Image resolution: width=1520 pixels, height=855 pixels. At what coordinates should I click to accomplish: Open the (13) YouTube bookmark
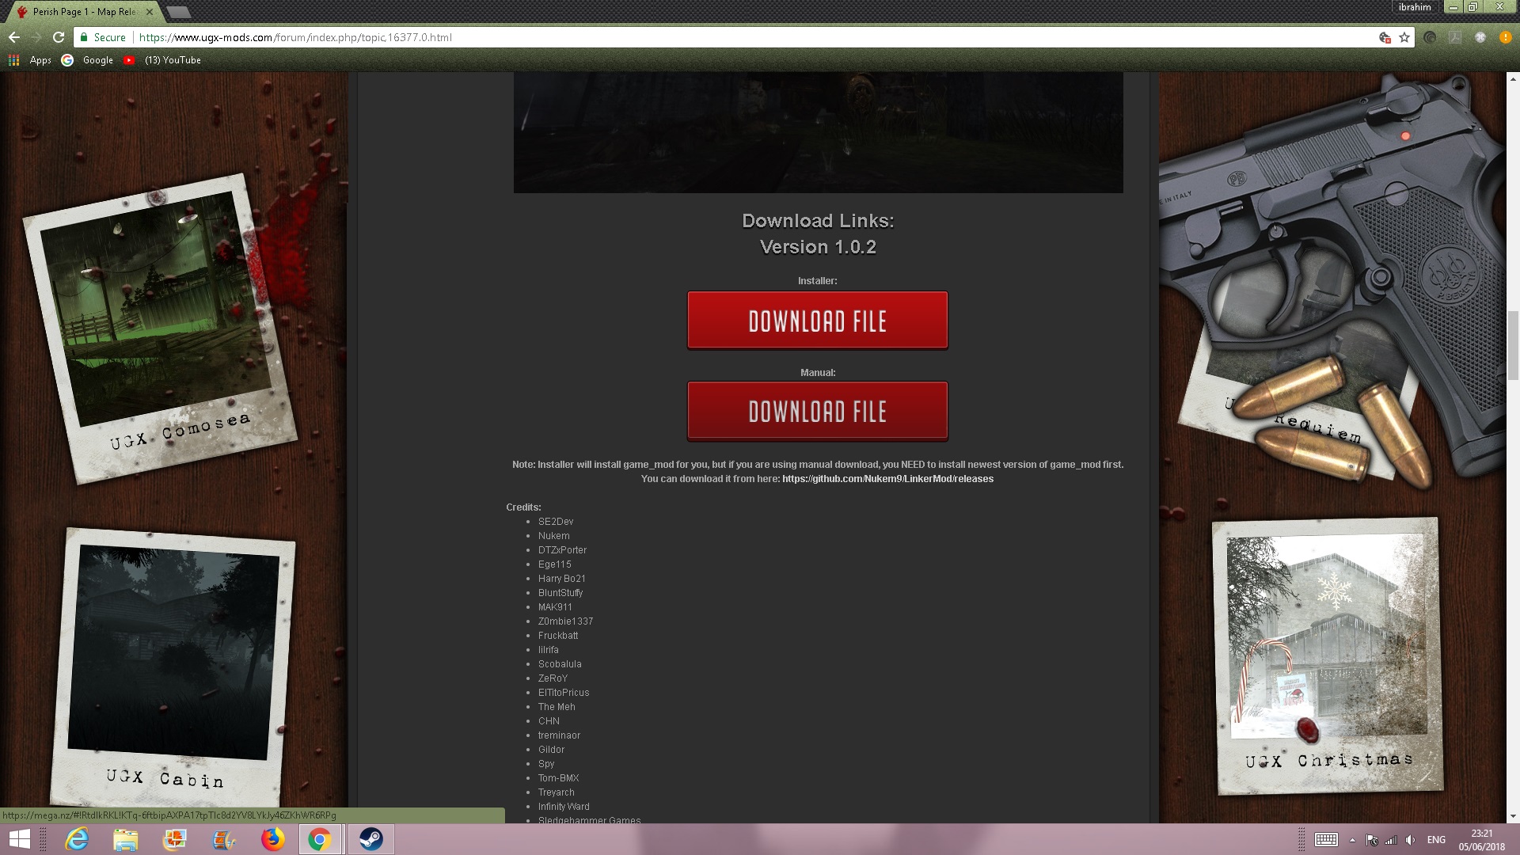pos(163,60)
